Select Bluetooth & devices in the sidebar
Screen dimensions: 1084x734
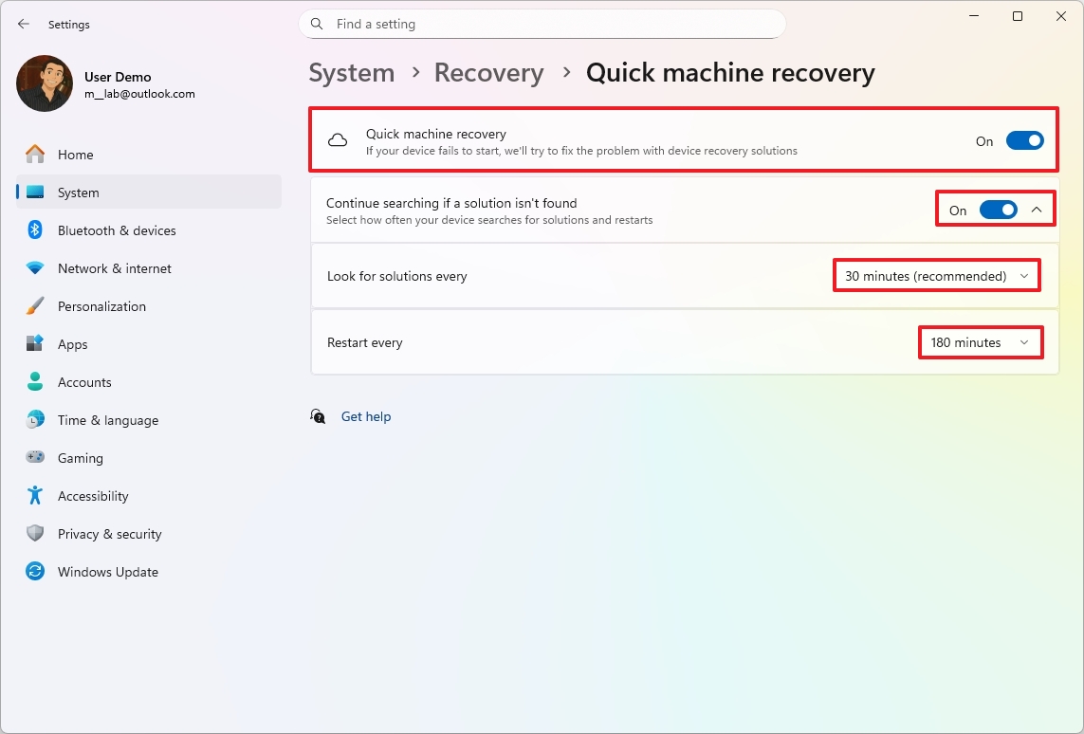[x=116, y=229]
